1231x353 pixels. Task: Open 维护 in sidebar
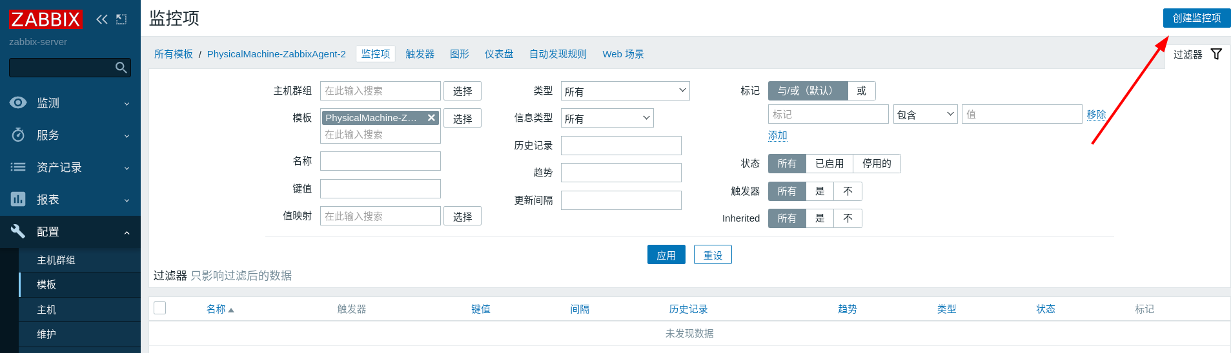(x=79, y=334)
